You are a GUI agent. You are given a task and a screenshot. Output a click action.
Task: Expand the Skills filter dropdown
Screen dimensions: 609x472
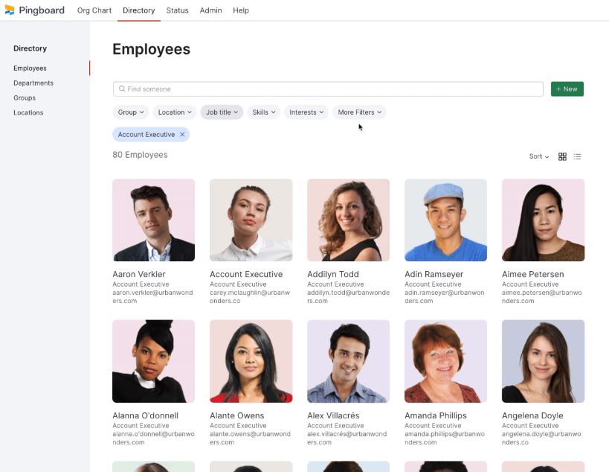click(264, 112)
